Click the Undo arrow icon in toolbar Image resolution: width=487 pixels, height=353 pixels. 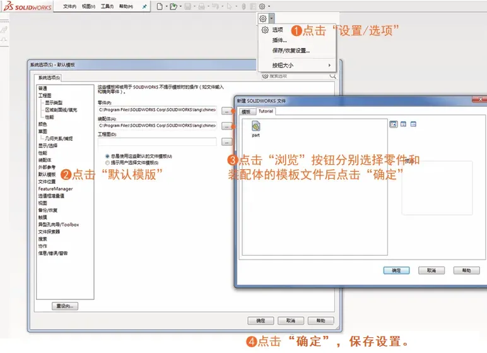(x=216, y=6)
